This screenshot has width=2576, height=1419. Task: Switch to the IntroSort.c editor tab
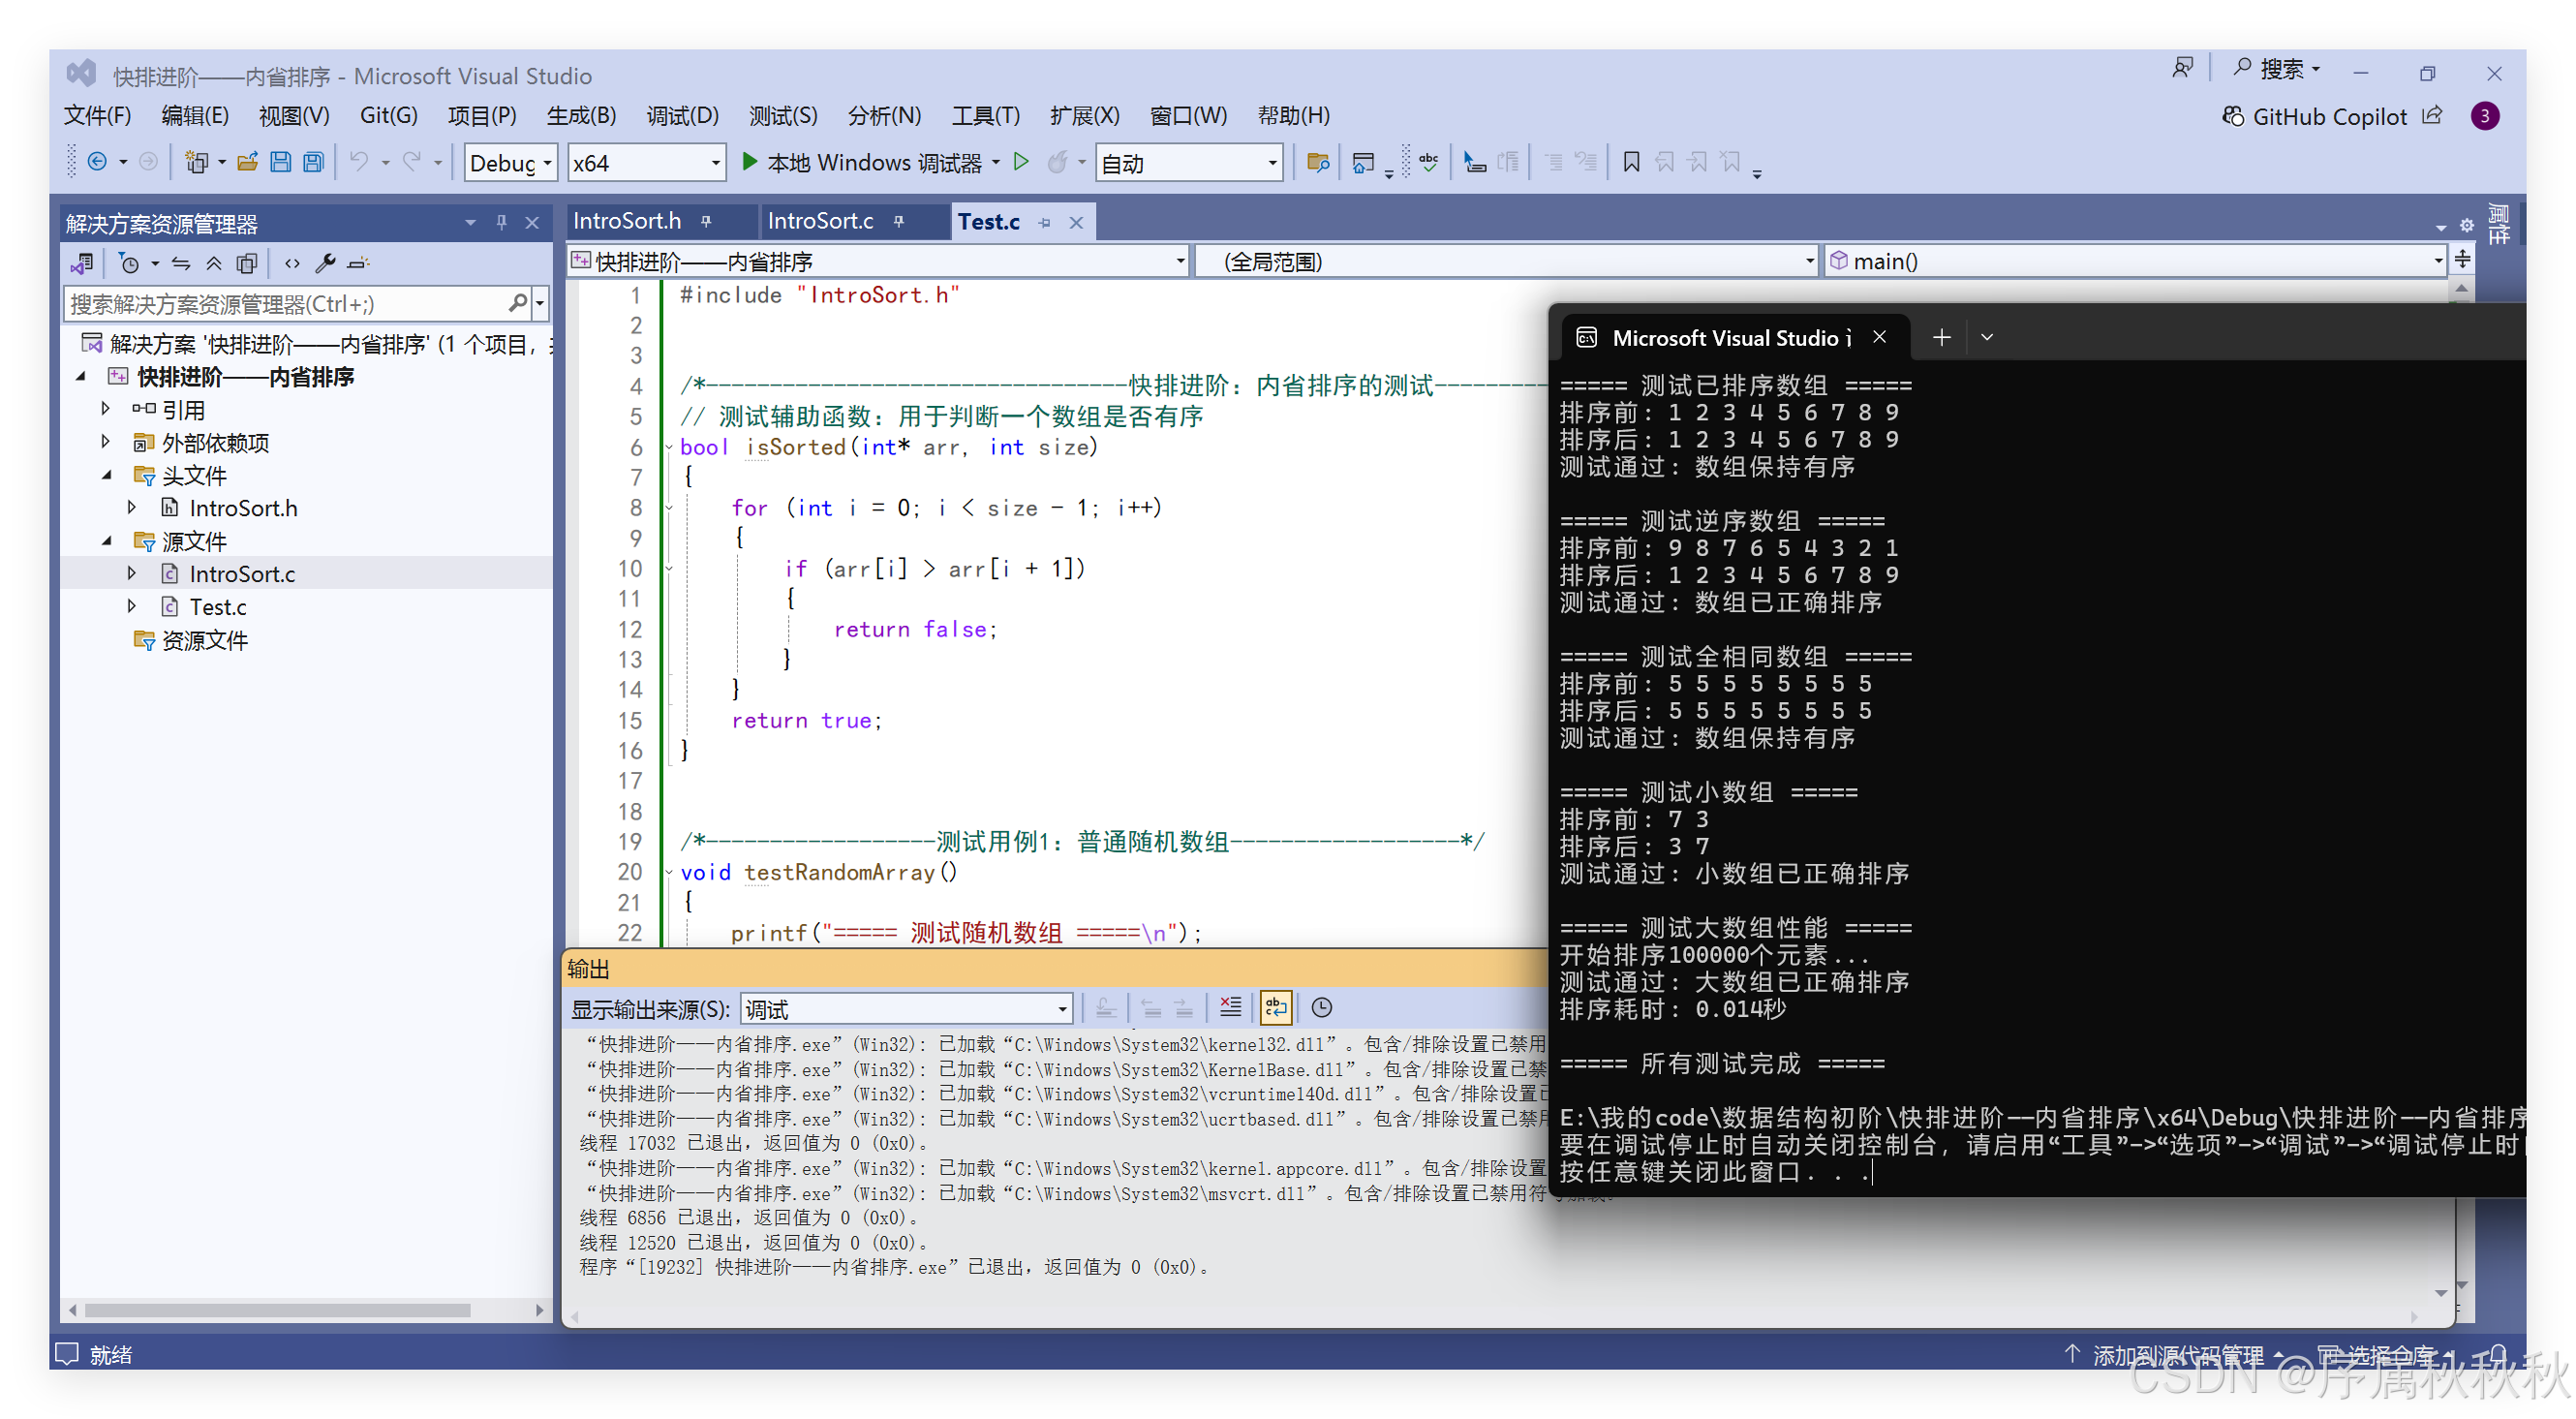(x=820, y=222)
